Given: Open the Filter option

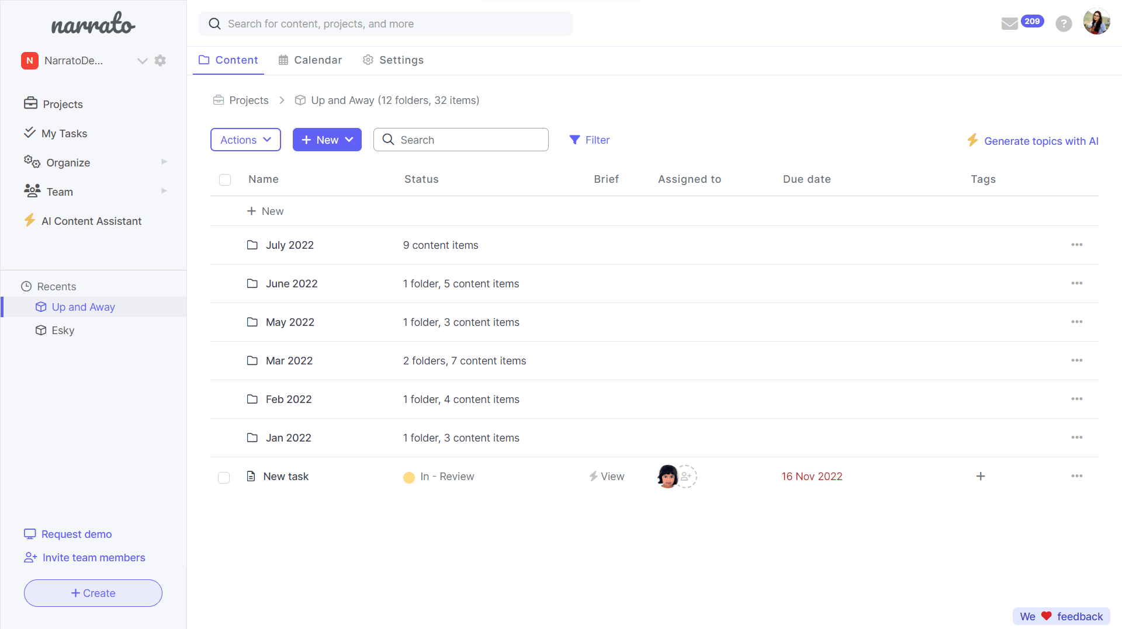Looking at the screenshot, I should [590, 140].
